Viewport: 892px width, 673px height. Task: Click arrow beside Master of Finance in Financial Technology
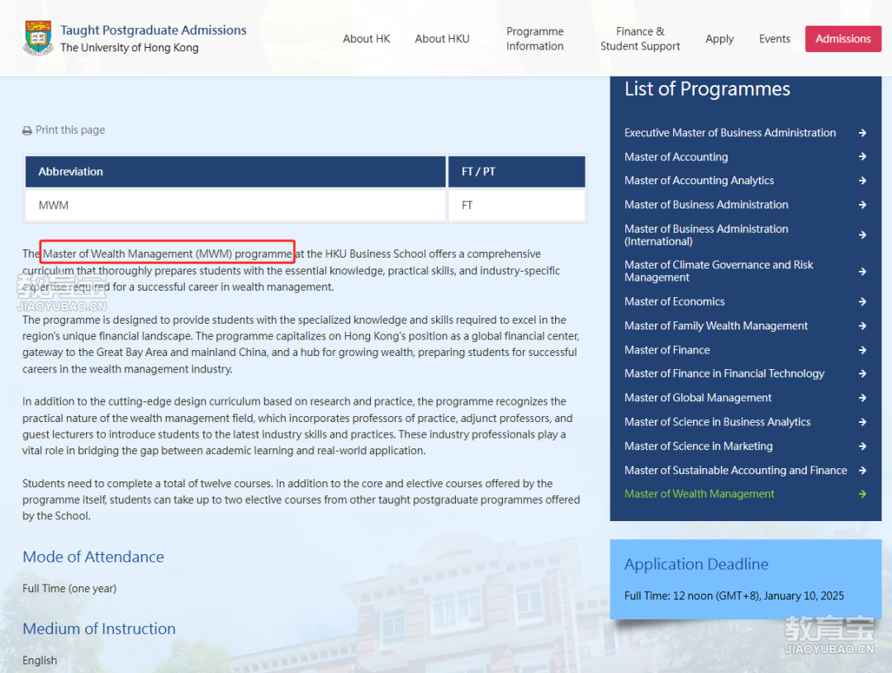[x=862, y=374]
